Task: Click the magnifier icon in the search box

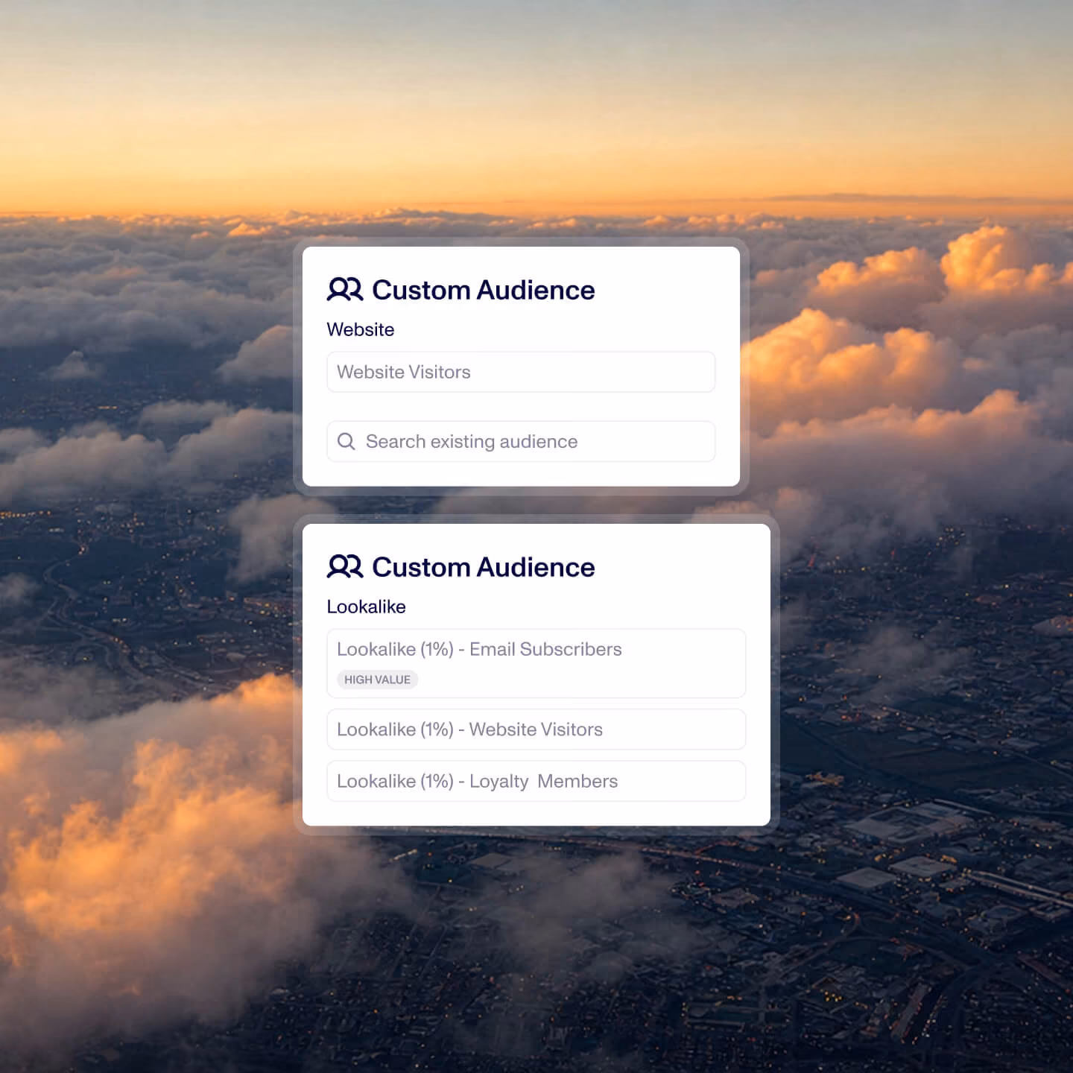Action: 346,441
